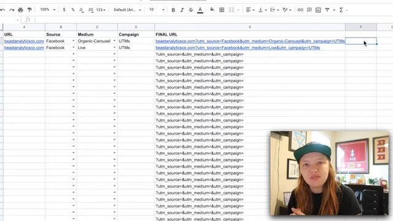This screenshot has width=393, height=221.
Task: Open the fill color picker
Action: [212, 10]
